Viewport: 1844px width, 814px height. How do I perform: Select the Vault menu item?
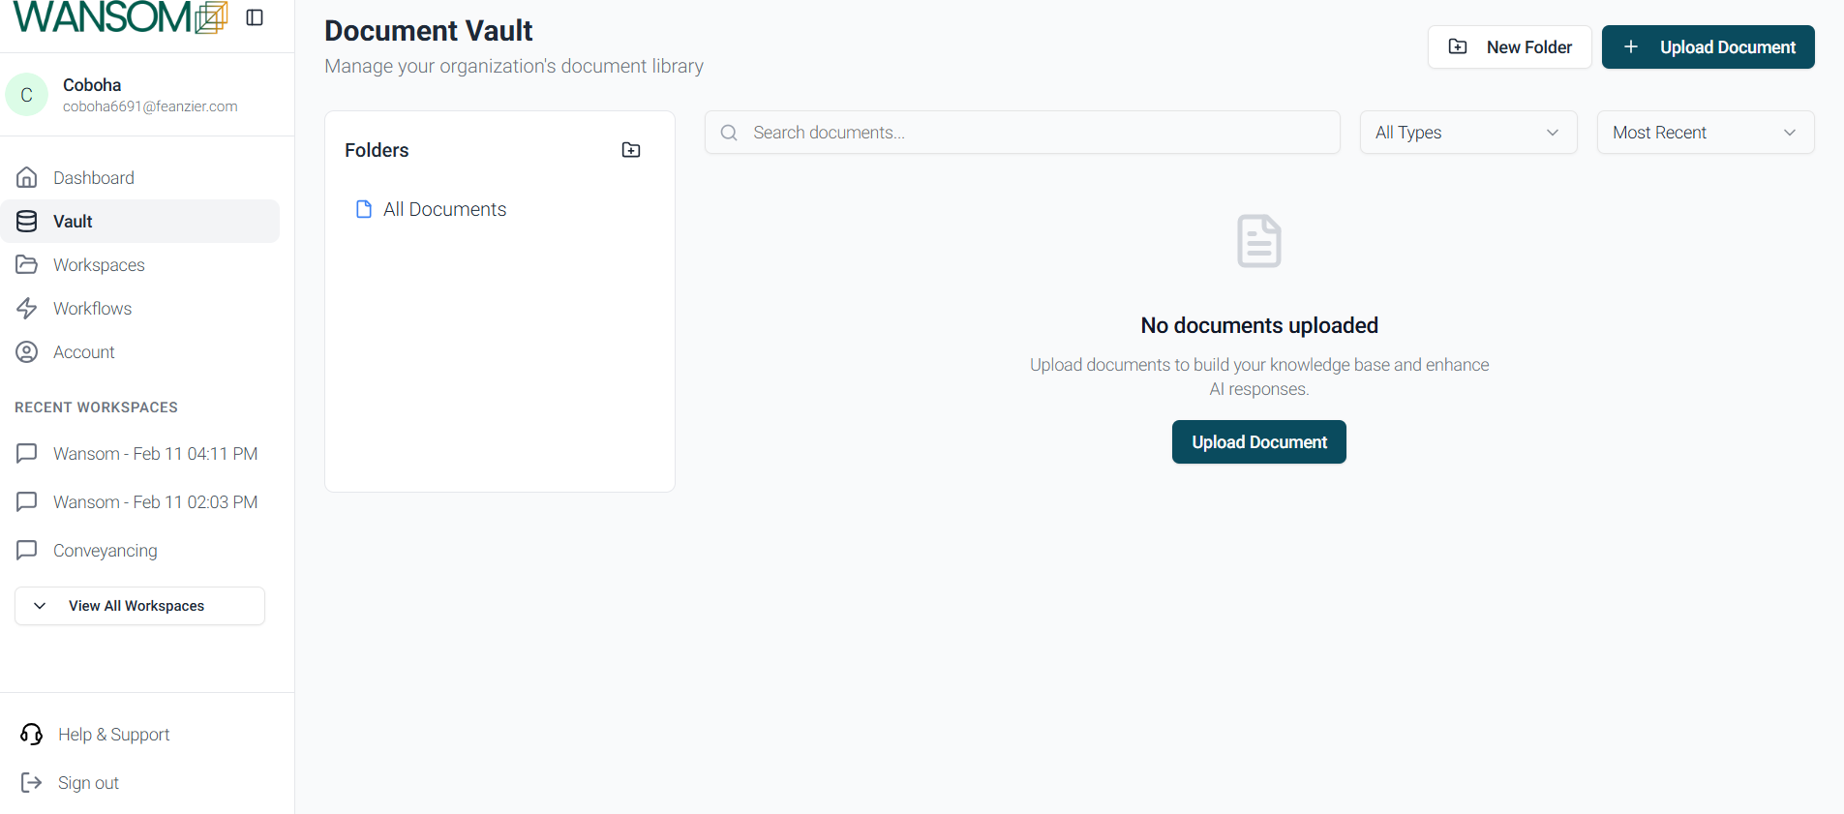[x=140, y=222]
